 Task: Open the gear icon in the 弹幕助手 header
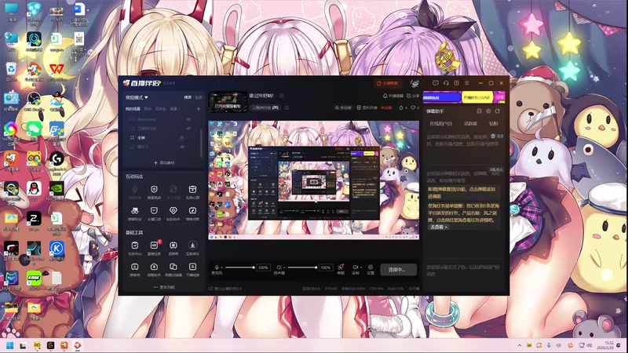[x=488, y=111]
